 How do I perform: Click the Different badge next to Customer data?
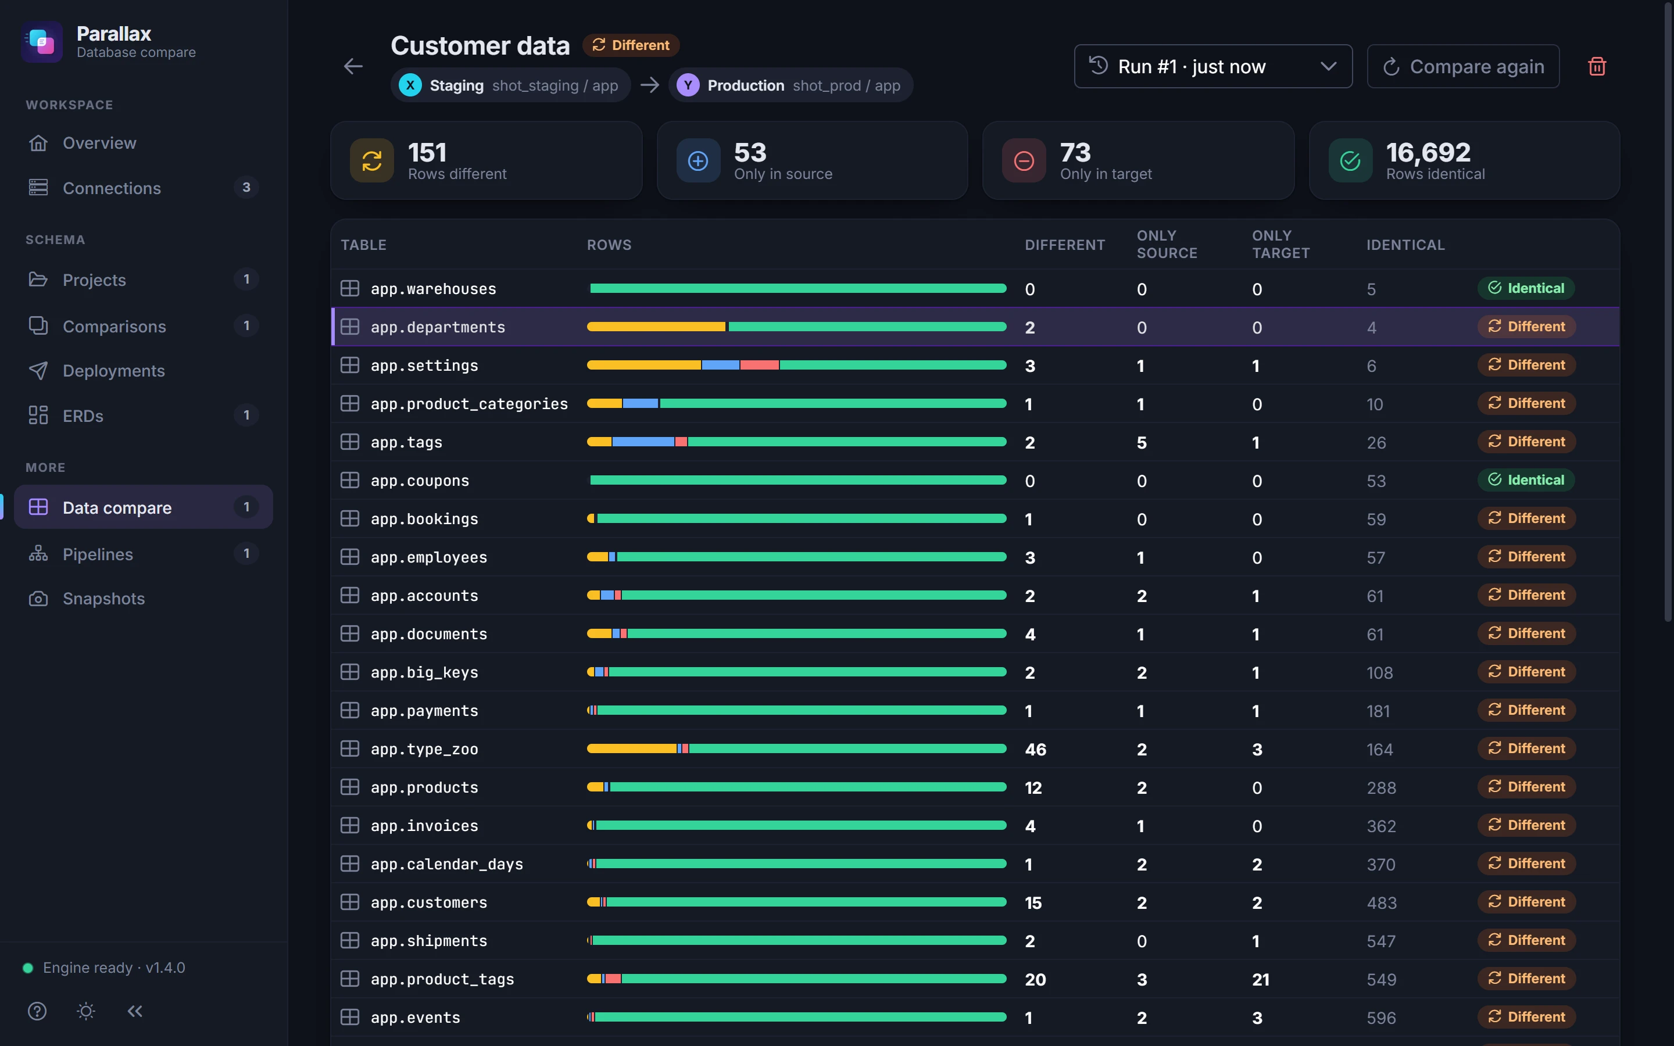tap(631, 45)
